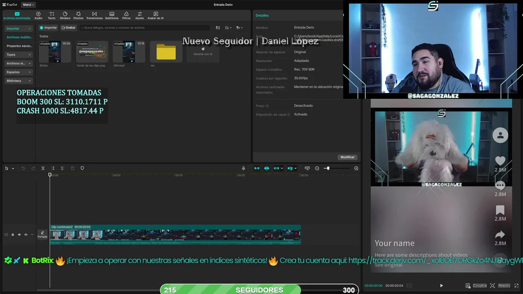Zoom out the timeline
This screenshot has height=294, width=523.
tap(317, 168)
